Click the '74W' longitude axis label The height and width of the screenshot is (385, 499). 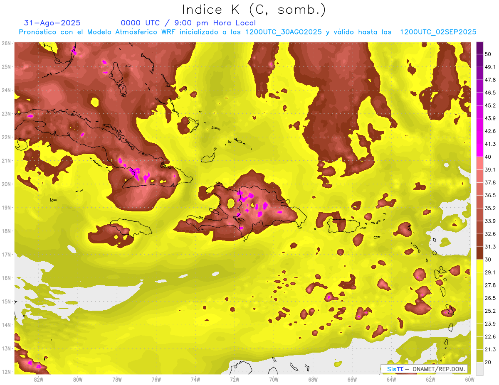pyautogui.click(x=195, y=379)
